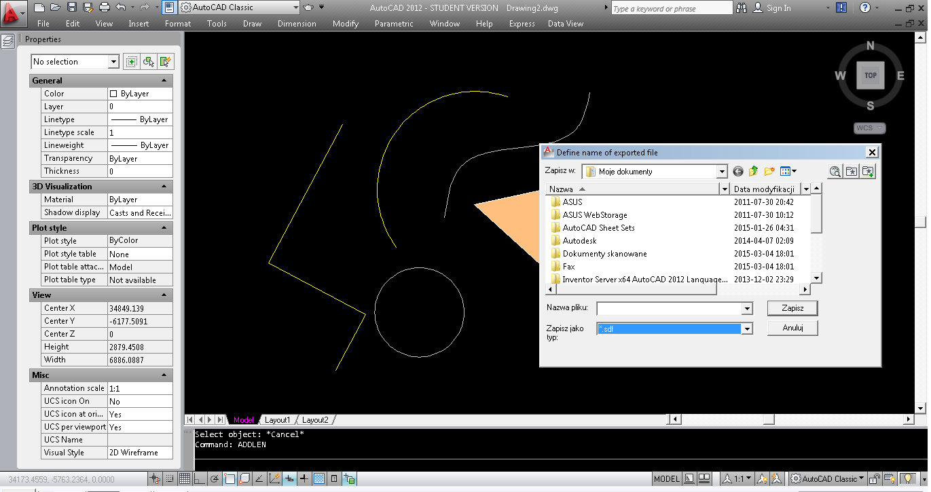The image size is (931, 492).
Task: Toggle Snap Mode in status bar
Action: [170, 478]
